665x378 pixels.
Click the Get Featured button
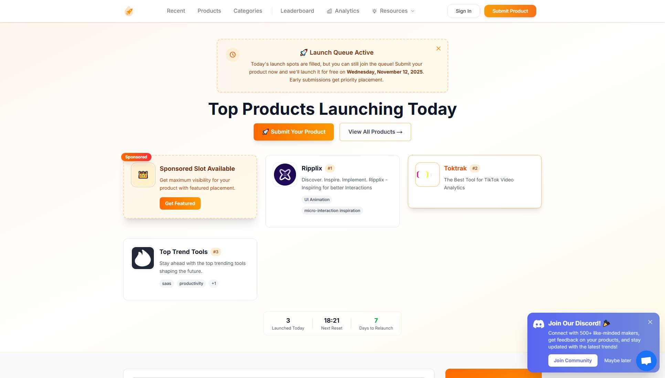pyautogui.click(x=180, y=203)
